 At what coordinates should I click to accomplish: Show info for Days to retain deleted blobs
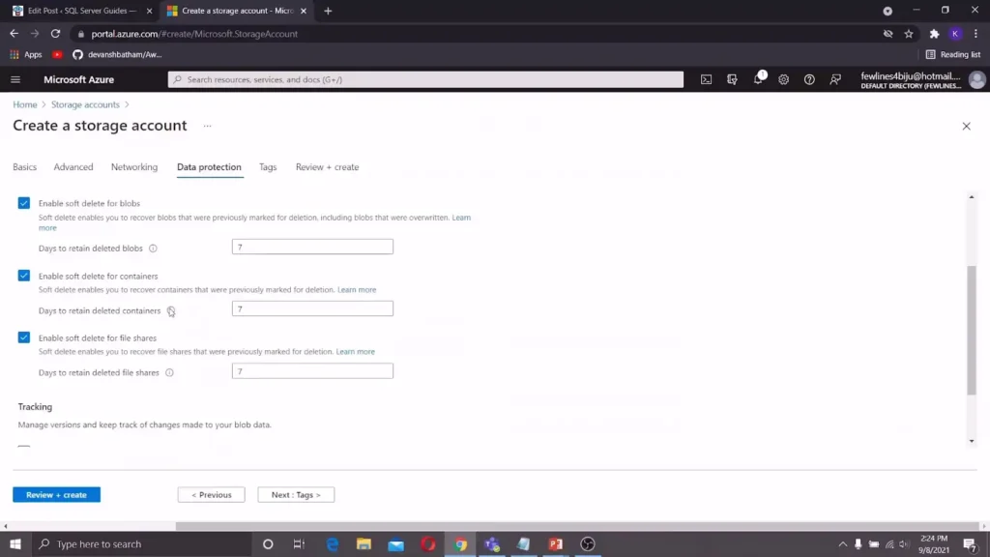(153, 249)
